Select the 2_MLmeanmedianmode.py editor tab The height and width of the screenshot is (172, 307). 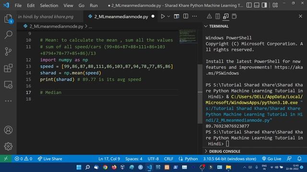[121, 17]
